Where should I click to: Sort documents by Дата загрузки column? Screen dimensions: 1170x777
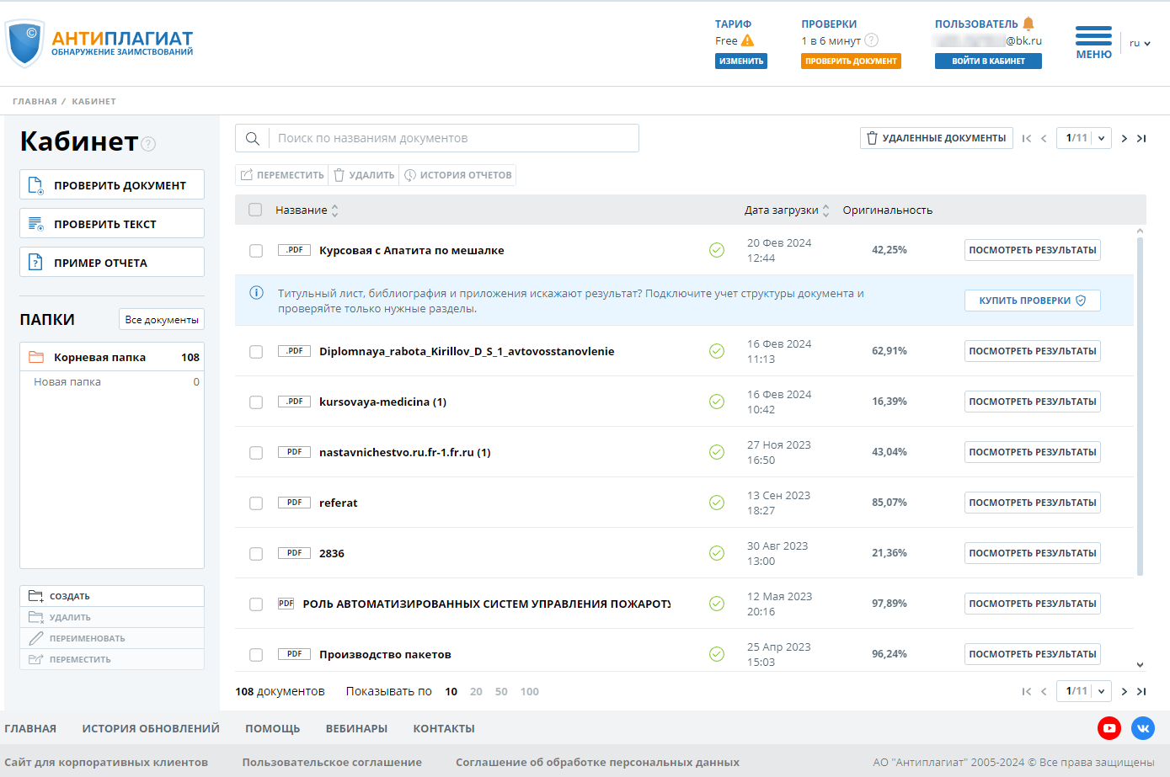point(787,210)
